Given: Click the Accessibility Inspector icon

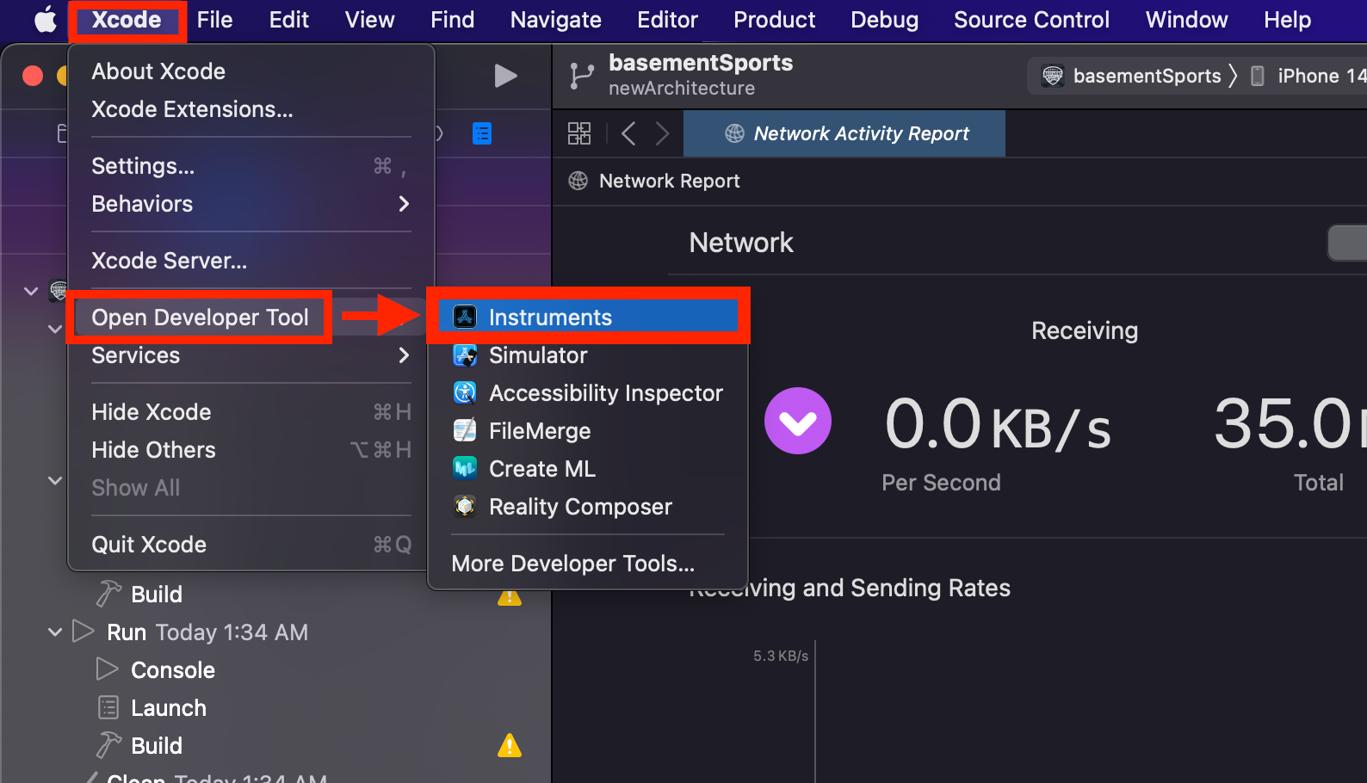Looking at the screenshot, I should pyautogui.click(x=465, y=392).
